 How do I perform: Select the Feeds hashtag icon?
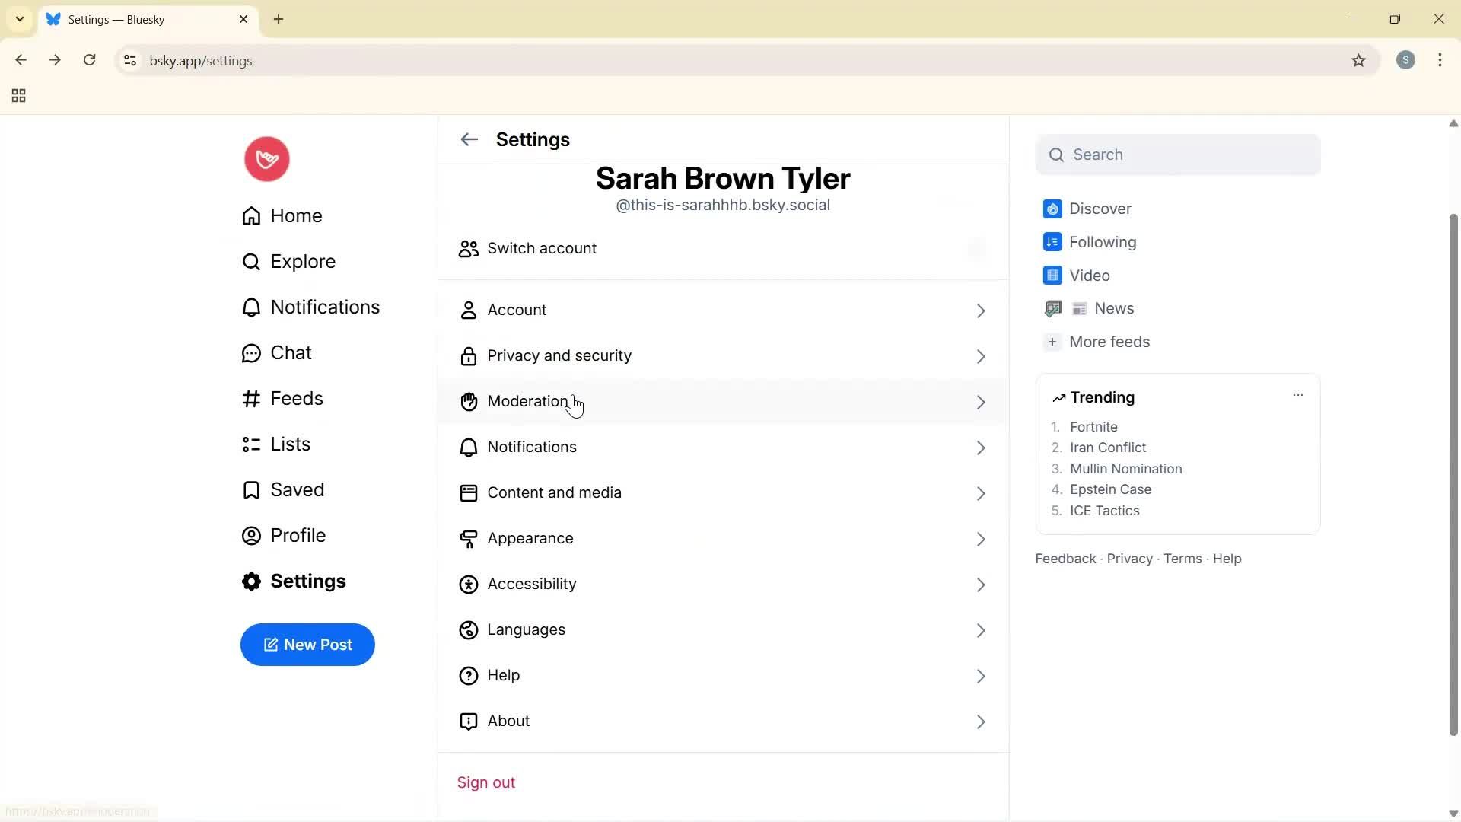pos(251,398)
